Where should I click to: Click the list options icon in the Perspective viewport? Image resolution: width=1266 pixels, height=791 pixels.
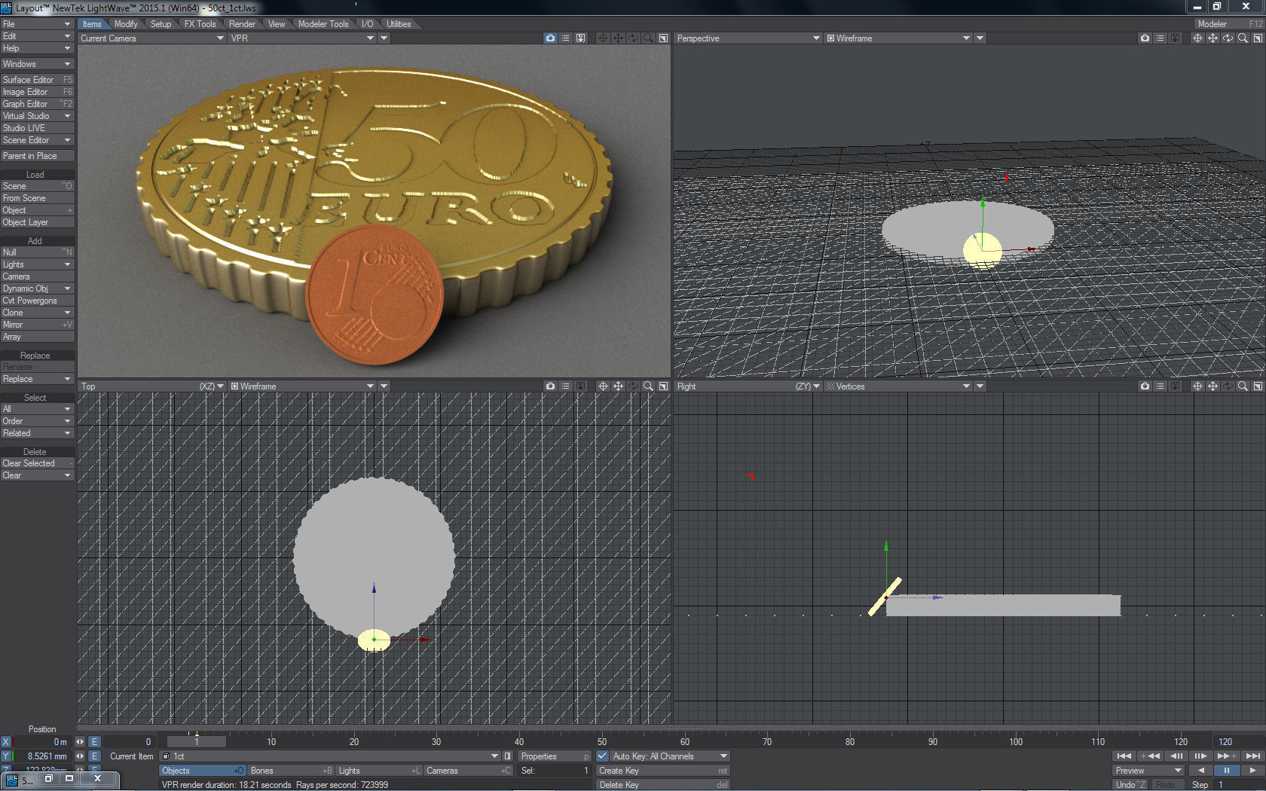click(1160, 38)
